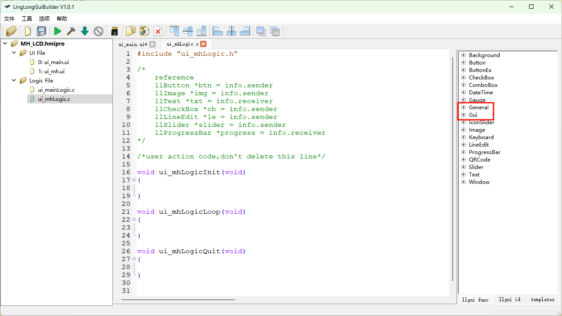Select the llgui id tab

(x=509, y=299)
